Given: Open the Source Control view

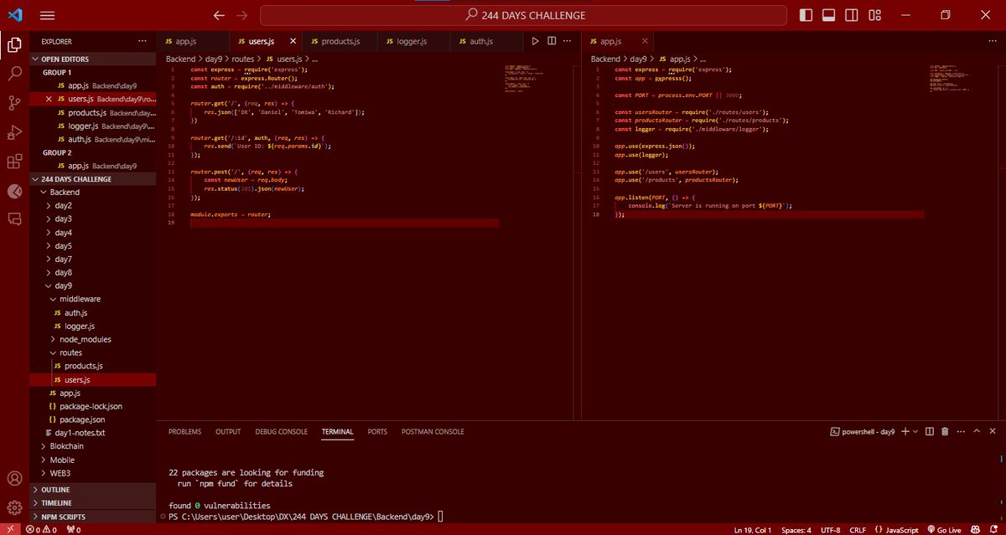Looking at the screenshot, I should [14, 103].
